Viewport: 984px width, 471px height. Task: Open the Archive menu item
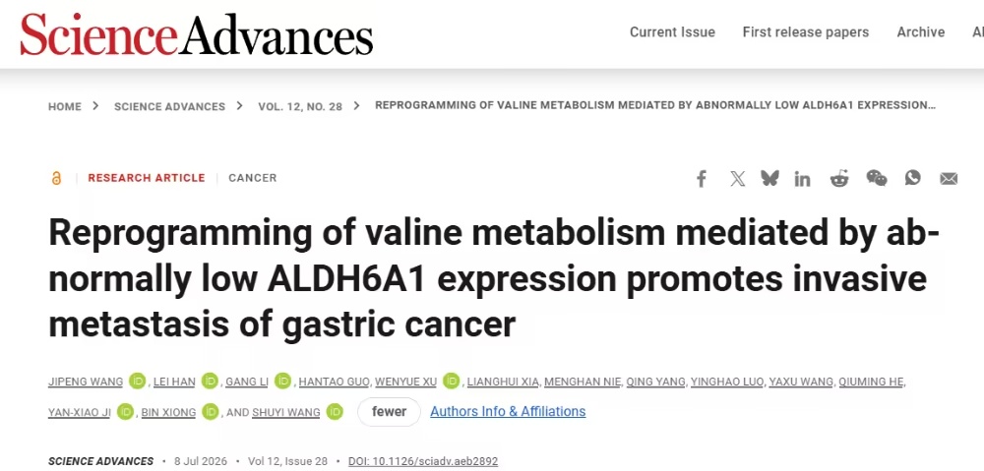pyautogui.click(x=921, y=32)
